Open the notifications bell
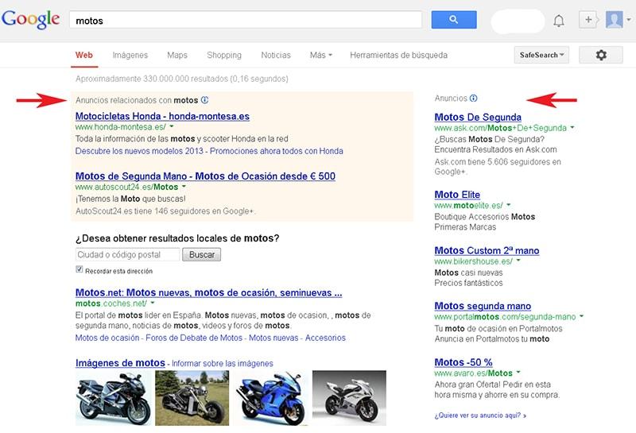The height and width of the screenshot is (433, 636). (x=559, y=20)
